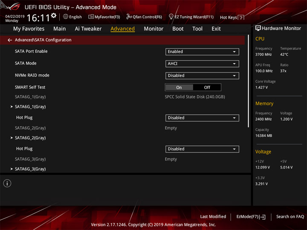This screenshot has height=230, width=307.
Task: Click the SATA Port Enable label
Action: pos(31,51)
